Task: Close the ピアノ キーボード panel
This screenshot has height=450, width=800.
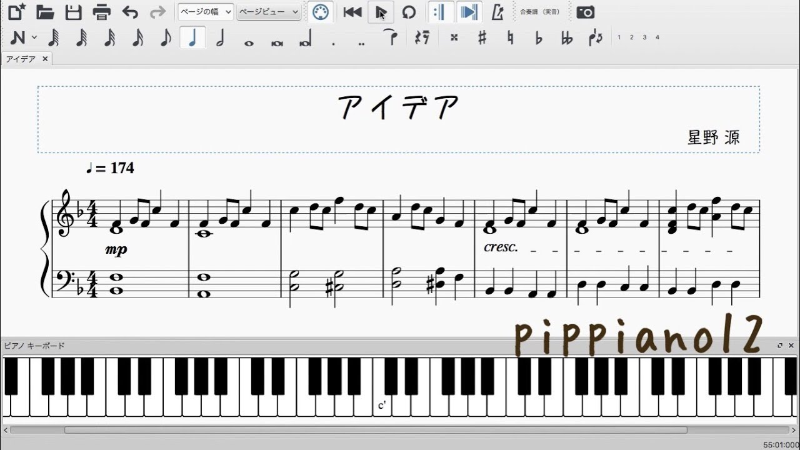Action: (791, 346)
